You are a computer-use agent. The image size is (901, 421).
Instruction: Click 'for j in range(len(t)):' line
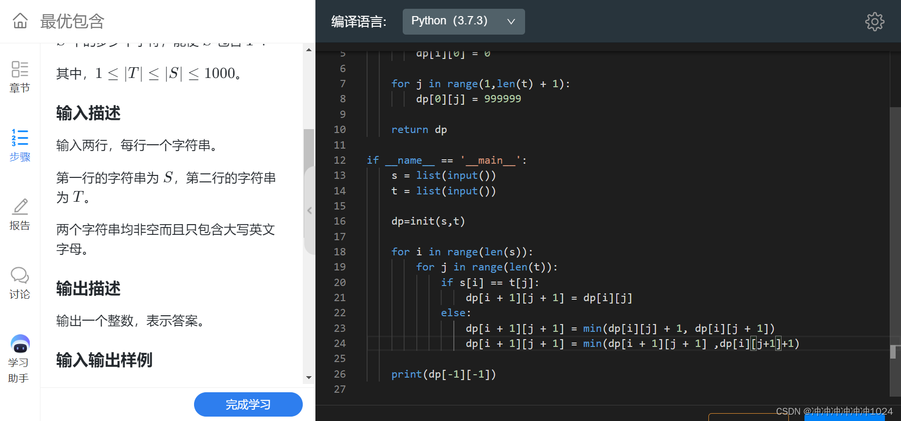point(487,267)
